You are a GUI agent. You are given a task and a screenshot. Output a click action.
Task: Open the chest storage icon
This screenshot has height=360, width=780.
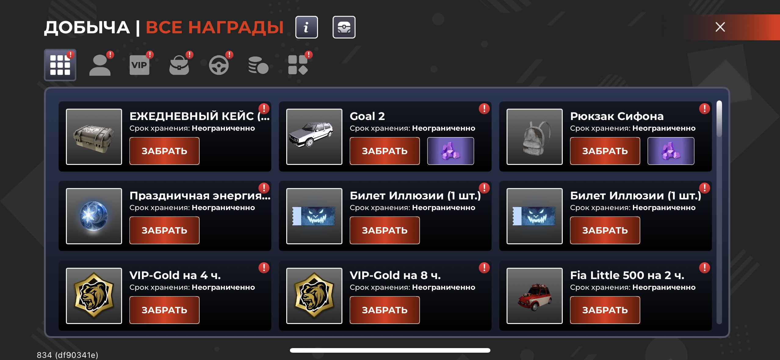coord(344,27)
